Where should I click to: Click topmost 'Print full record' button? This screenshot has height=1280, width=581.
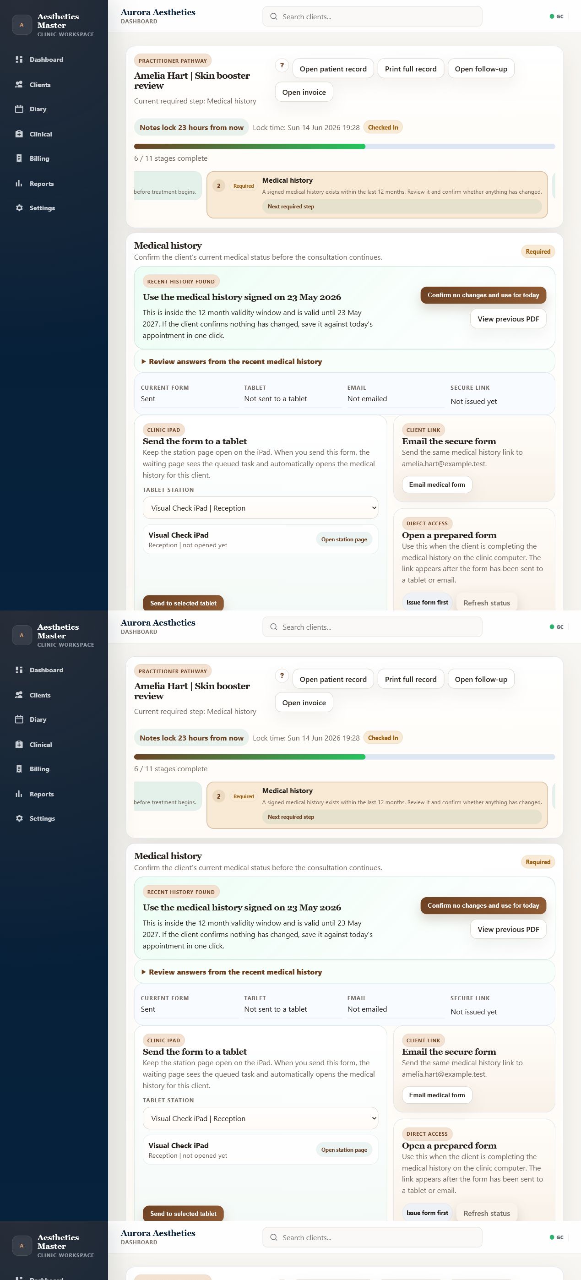411,69
